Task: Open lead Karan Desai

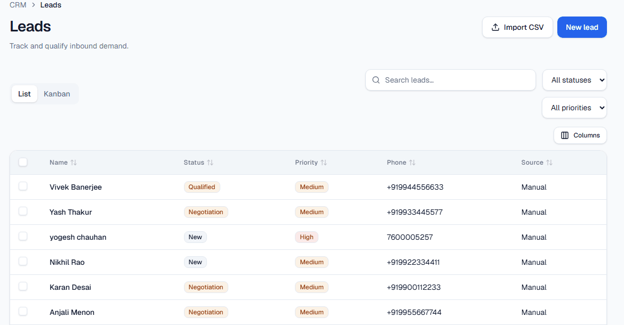Action: click(x=70, y=287)
